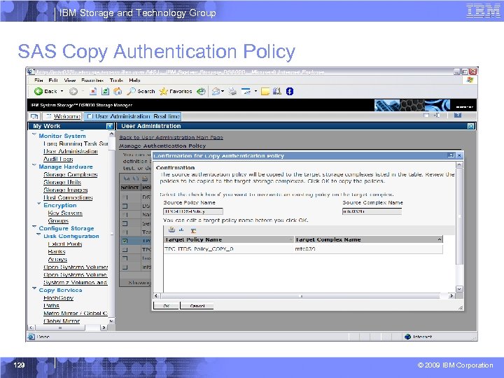
Task: Open the File menu
Action: 38,80
